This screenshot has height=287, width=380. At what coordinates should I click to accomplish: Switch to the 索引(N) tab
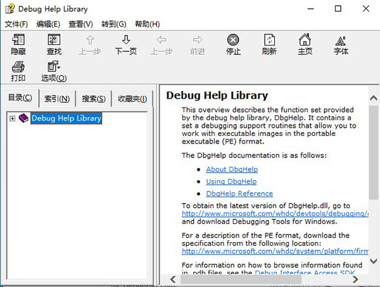coord(57,99)
